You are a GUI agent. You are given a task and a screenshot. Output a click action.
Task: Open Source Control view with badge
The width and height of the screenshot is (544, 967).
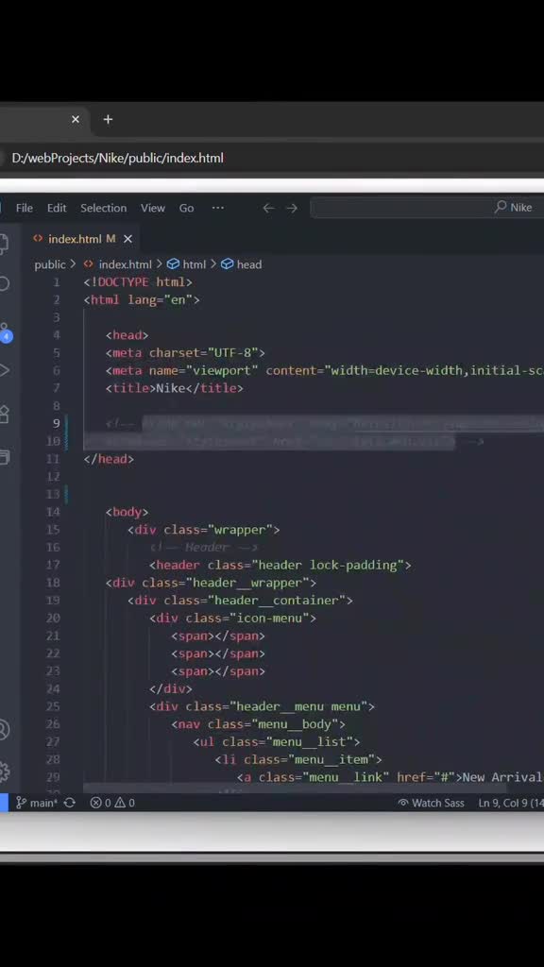[5, 331]
